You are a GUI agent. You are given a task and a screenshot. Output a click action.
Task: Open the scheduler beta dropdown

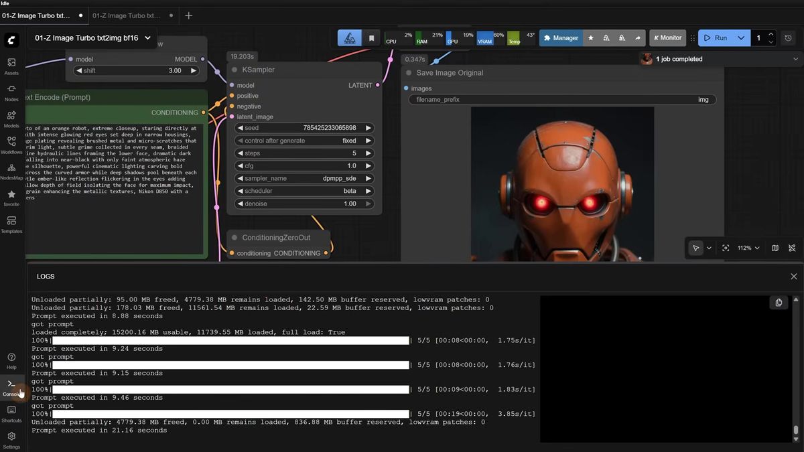click(304, 191)
